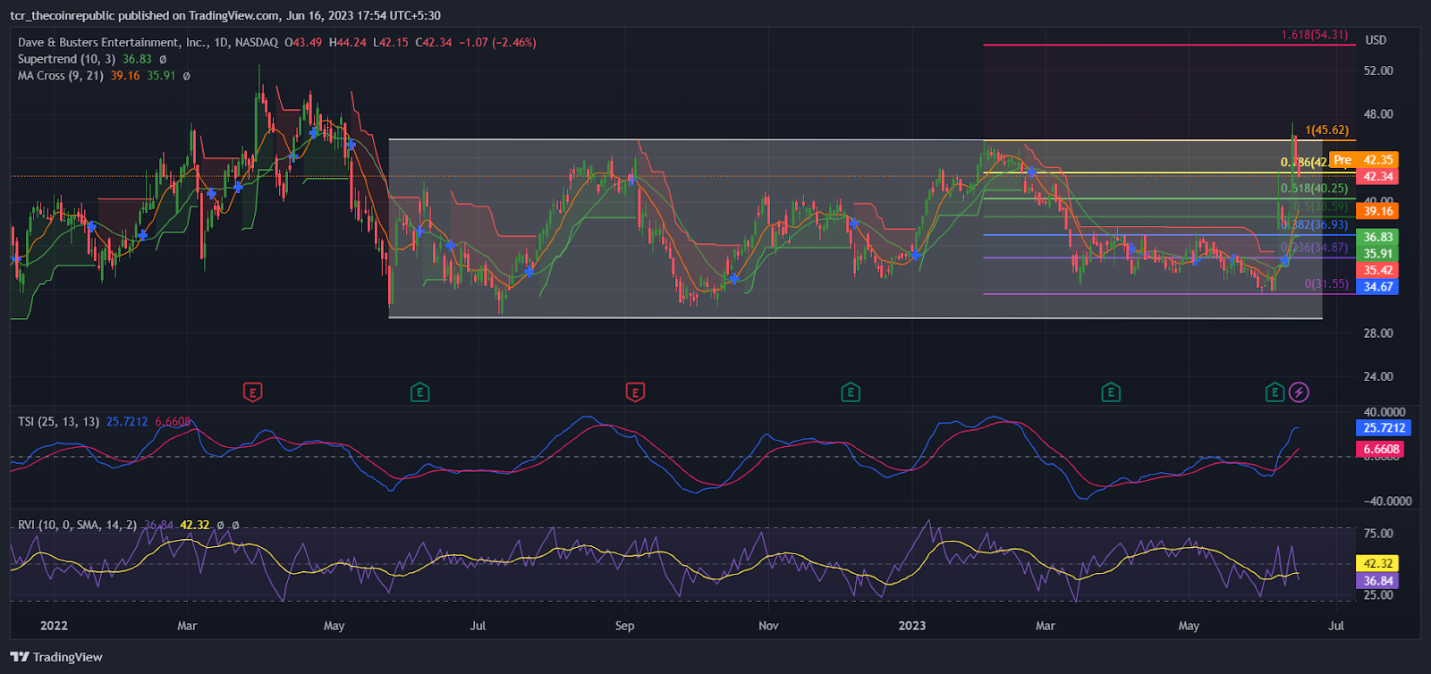Click the Pre 42.35 pre-market price label
1431x674 pixels.
pos(1363,160)
